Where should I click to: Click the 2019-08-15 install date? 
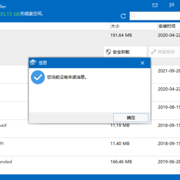(169, 107)
